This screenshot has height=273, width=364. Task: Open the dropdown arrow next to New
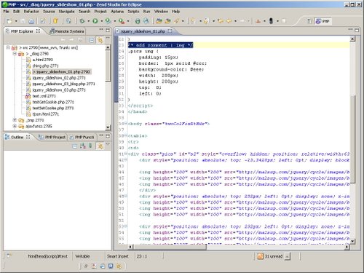[x=16, y=21]
